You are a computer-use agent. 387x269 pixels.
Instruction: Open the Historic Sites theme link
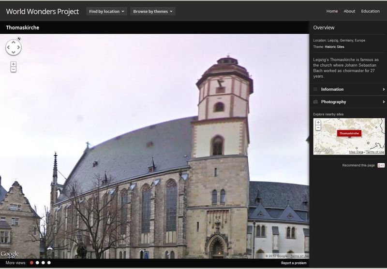click(x=334, y=47)
